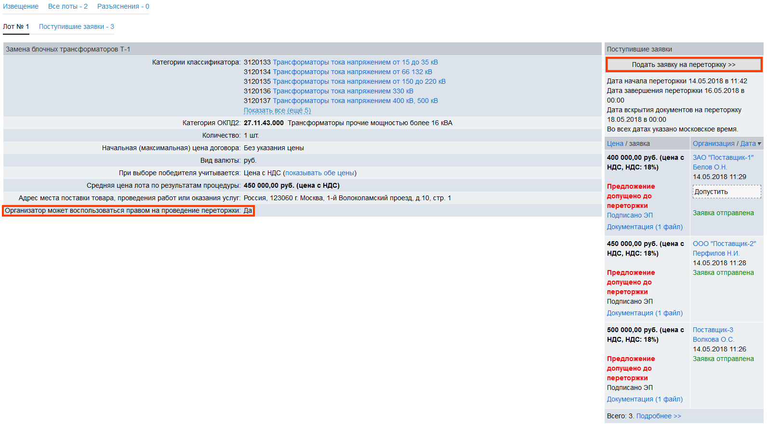Open ООО "Поставщик-2" organization link
Screen dimensions: 767x426
(x=724, y=244)
